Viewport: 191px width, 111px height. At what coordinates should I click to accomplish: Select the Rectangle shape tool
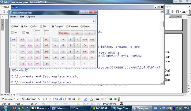pyautogui.click(x=48, y=99)
